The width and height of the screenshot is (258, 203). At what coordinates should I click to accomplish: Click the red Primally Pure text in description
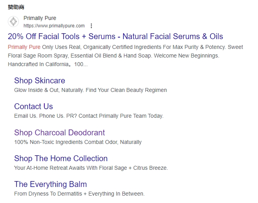click(24, 47)
